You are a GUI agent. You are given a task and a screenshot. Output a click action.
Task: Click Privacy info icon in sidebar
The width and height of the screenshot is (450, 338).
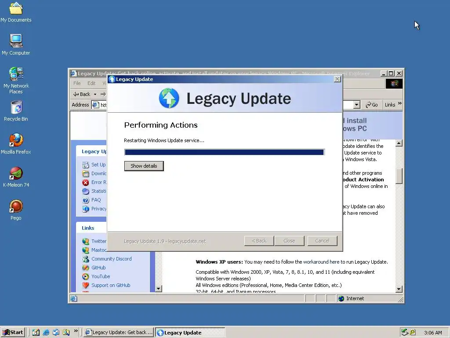pyautogui.click(x=86, y=209)
